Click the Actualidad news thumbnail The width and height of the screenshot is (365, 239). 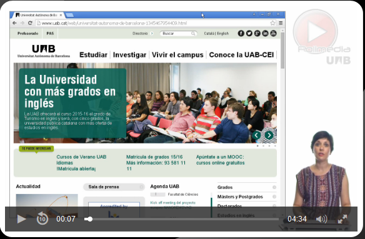[x=47, y=206]
